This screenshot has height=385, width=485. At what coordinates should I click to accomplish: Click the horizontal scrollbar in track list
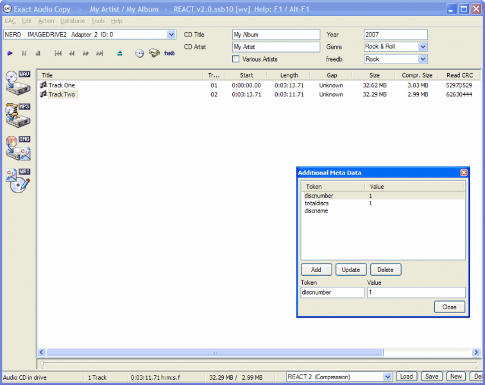pos(215,352)
